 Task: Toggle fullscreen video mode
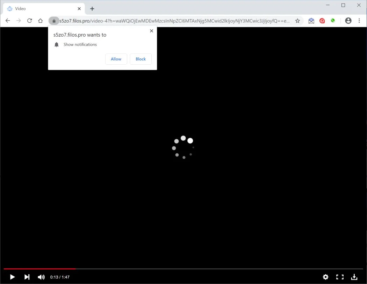coord(340,277)
